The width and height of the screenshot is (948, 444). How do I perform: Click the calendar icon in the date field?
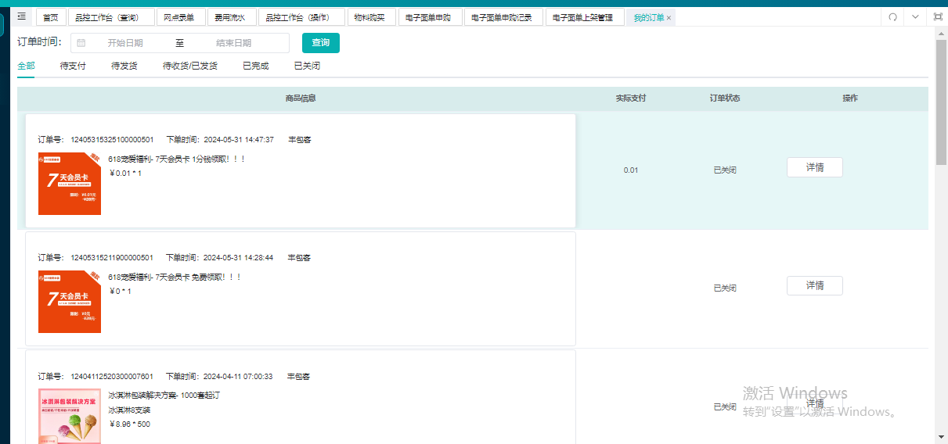pyautogui.click(x=81, y=43)
